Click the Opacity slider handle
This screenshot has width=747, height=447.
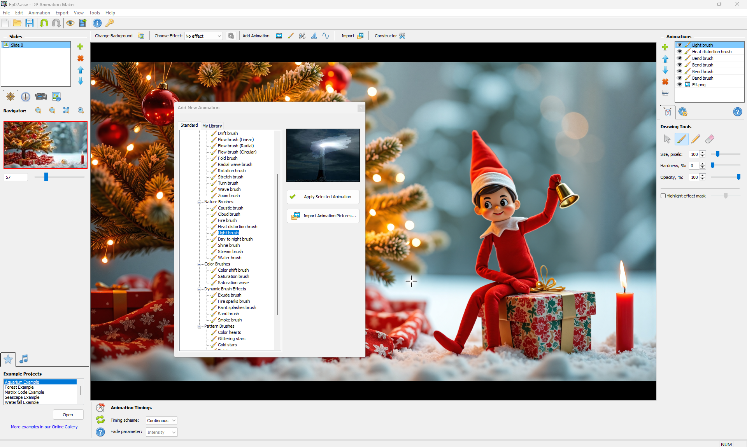pos(738,177)
